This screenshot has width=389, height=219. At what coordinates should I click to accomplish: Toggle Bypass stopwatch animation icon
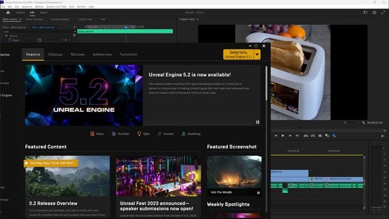tap(10, 40)
